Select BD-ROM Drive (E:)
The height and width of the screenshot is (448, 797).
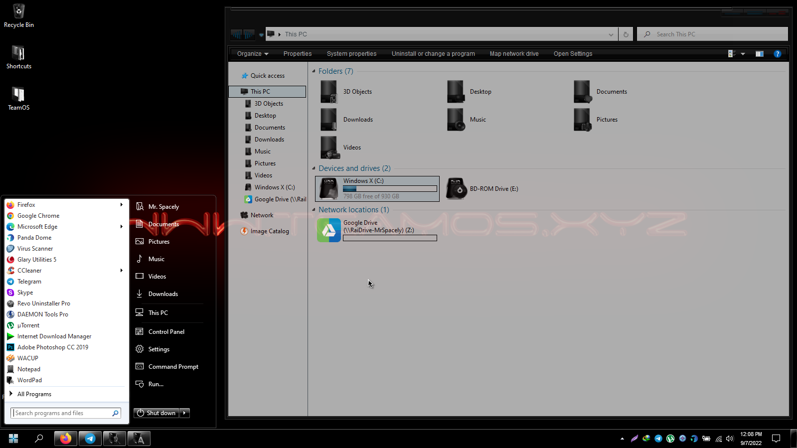[482, 189]
